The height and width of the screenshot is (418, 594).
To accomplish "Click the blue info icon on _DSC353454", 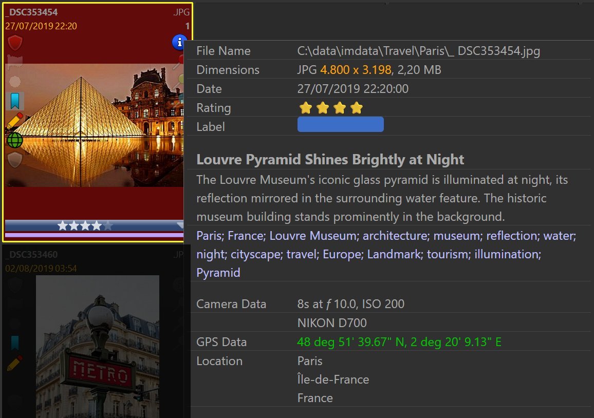I will tap(179, 42).
